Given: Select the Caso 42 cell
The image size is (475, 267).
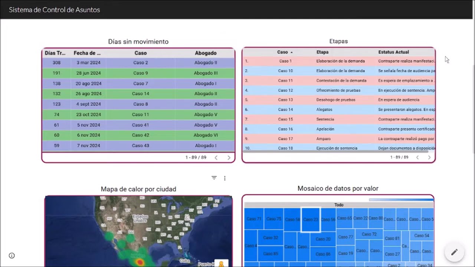Looking at the screenshot, I should [x=141, y=135].
